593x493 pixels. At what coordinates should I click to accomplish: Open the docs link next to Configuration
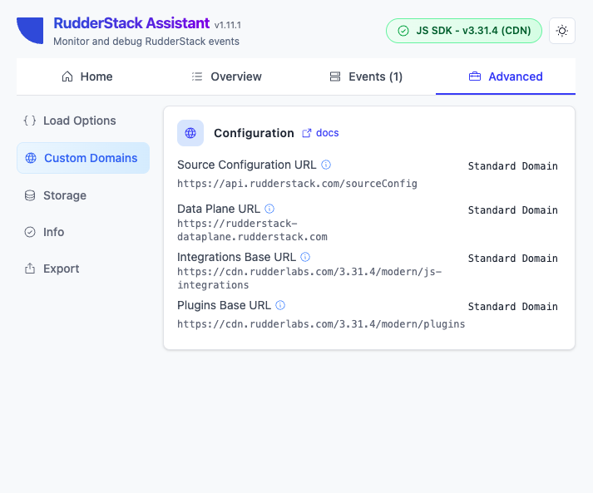click(x=327, y=133)
